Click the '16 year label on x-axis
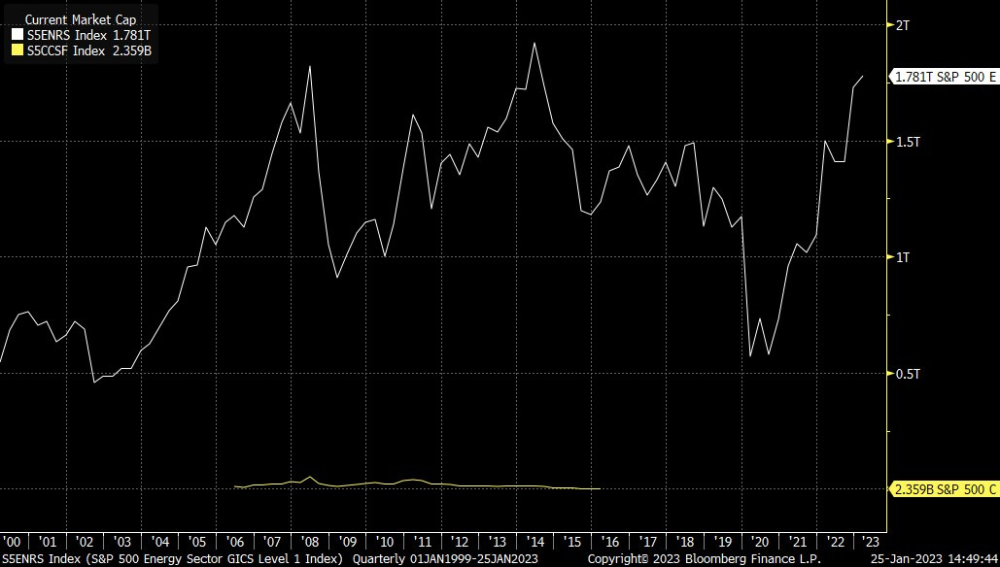Screen dimensions: 1000x567 [610, 542]
